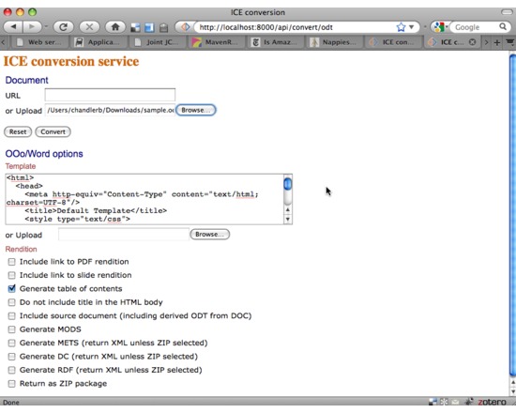Switch to the Nappies... tab
Viewport: 516px width, 413px height.
pyautogui.click(x=334, y=42)
